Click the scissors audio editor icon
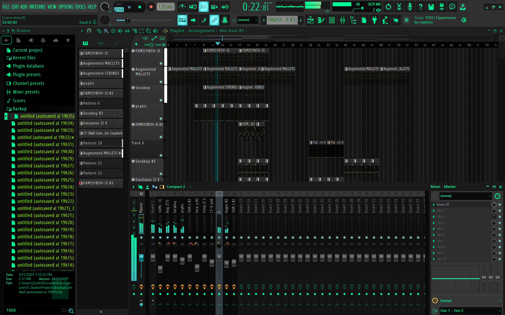505x315 pixels. pos(399,7)
